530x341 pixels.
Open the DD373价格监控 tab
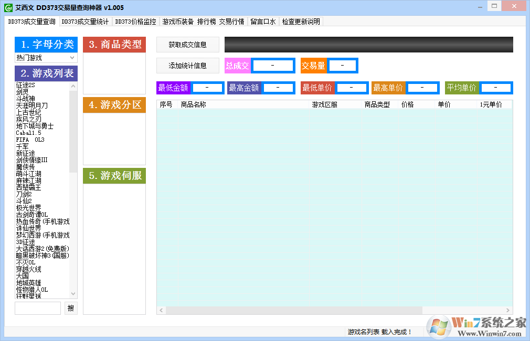135,22
